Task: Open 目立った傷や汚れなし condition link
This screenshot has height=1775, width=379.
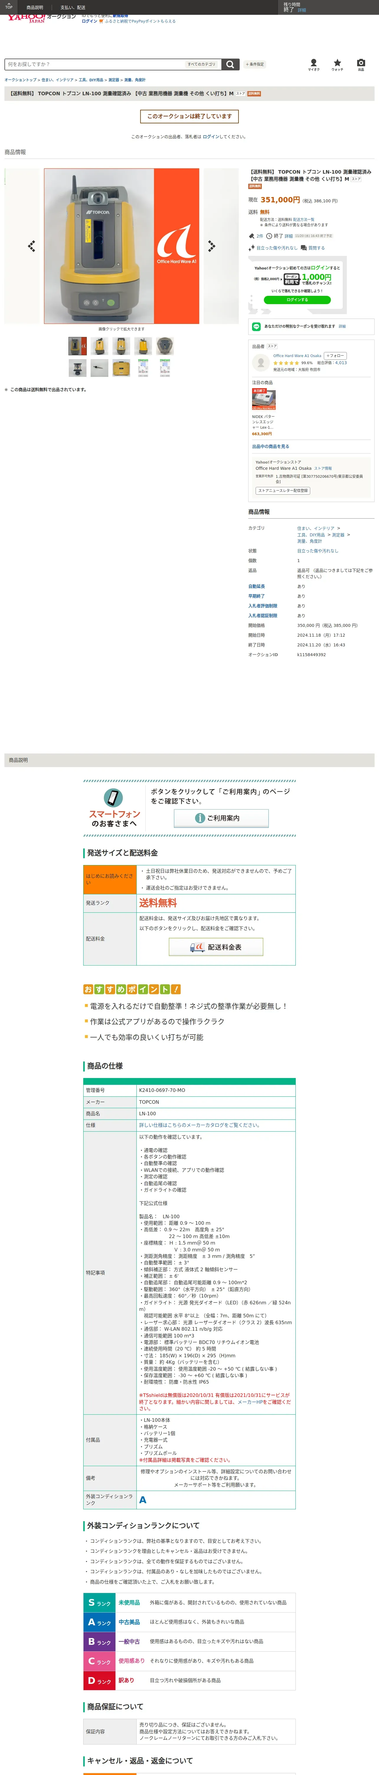Action: click(x=277, y=248)
